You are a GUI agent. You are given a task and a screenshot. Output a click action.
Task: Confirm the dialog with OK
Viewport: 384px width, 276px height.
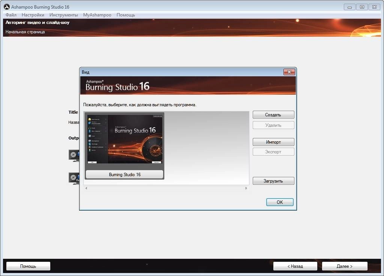click(x=280, y=202)
